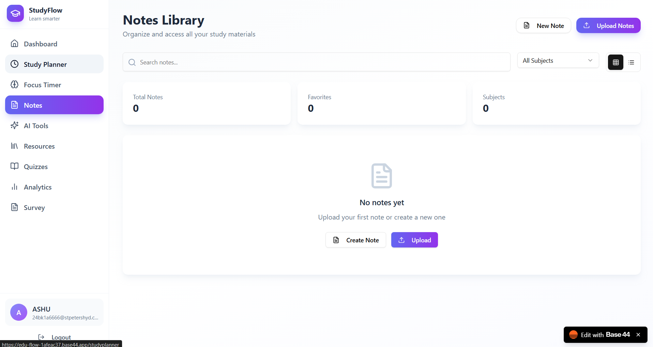The width and height of the screenshot is (653, 347).
Task: Click Edit with Base44 badge
Action: [605, 335]
